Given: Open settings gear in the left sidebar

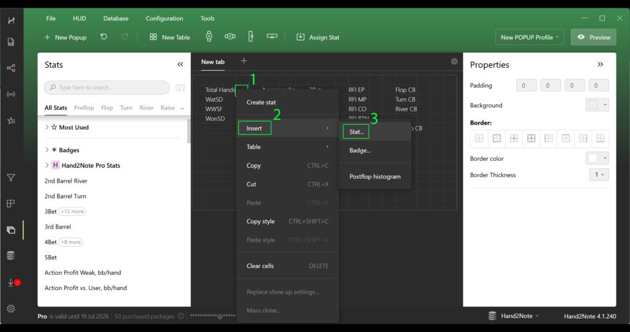Looking at the screenshot, I should pos(10,309).
